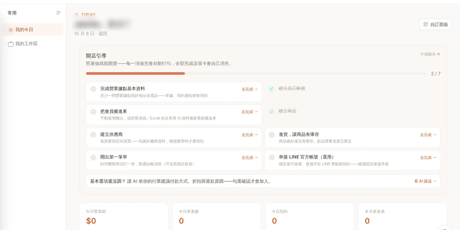This screenshot has width=460, height=230.
Task: Click 去完成 for 開出第一筆單
Action: tap(250, 158)
